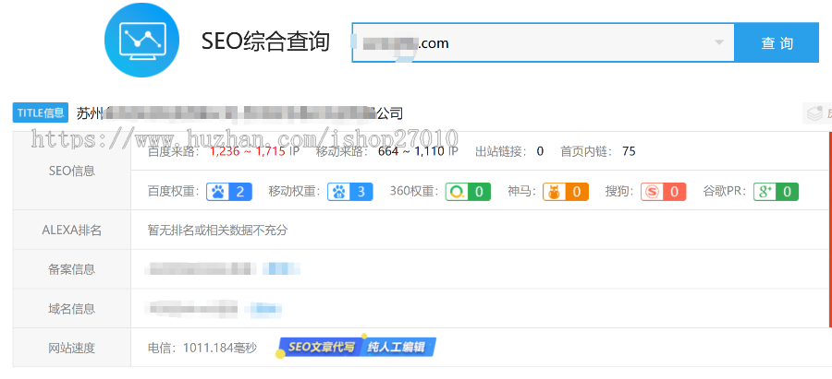The height and width of the screenshot is (379, 832).
Task: Click the 首页内链 value 75
Action: coord(629,151)
